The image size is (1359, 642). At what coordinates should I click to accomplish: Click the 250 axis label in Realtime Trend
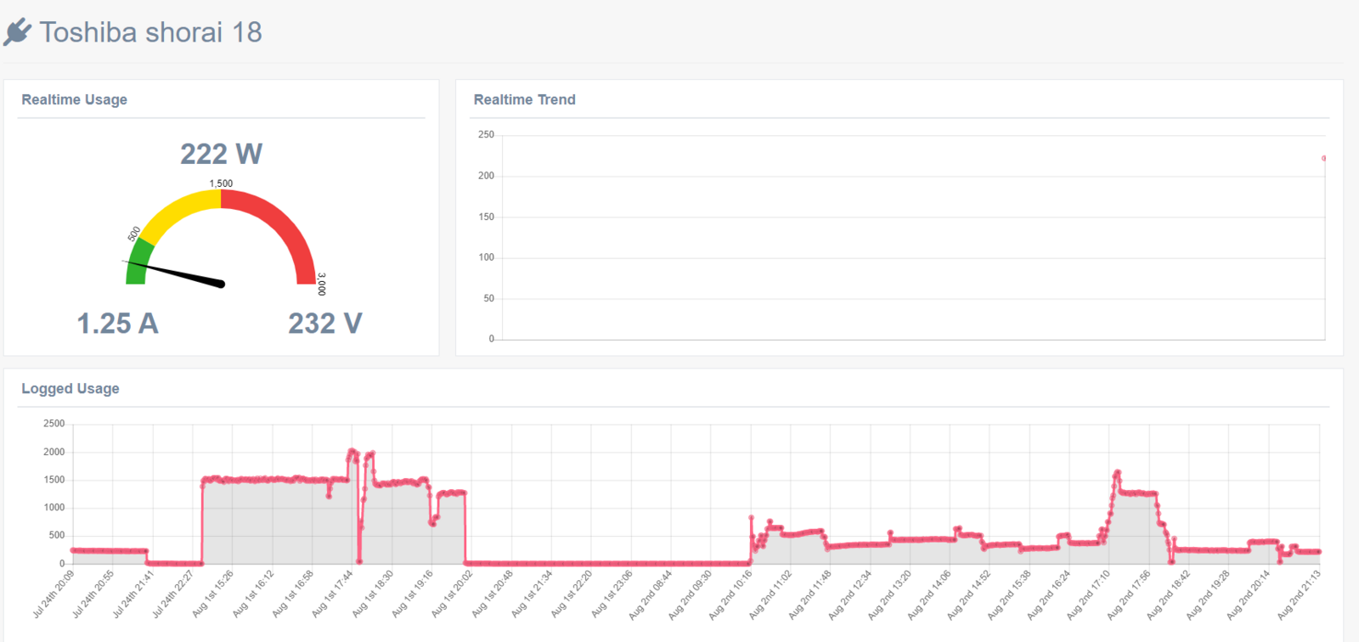tap(486, 134)
